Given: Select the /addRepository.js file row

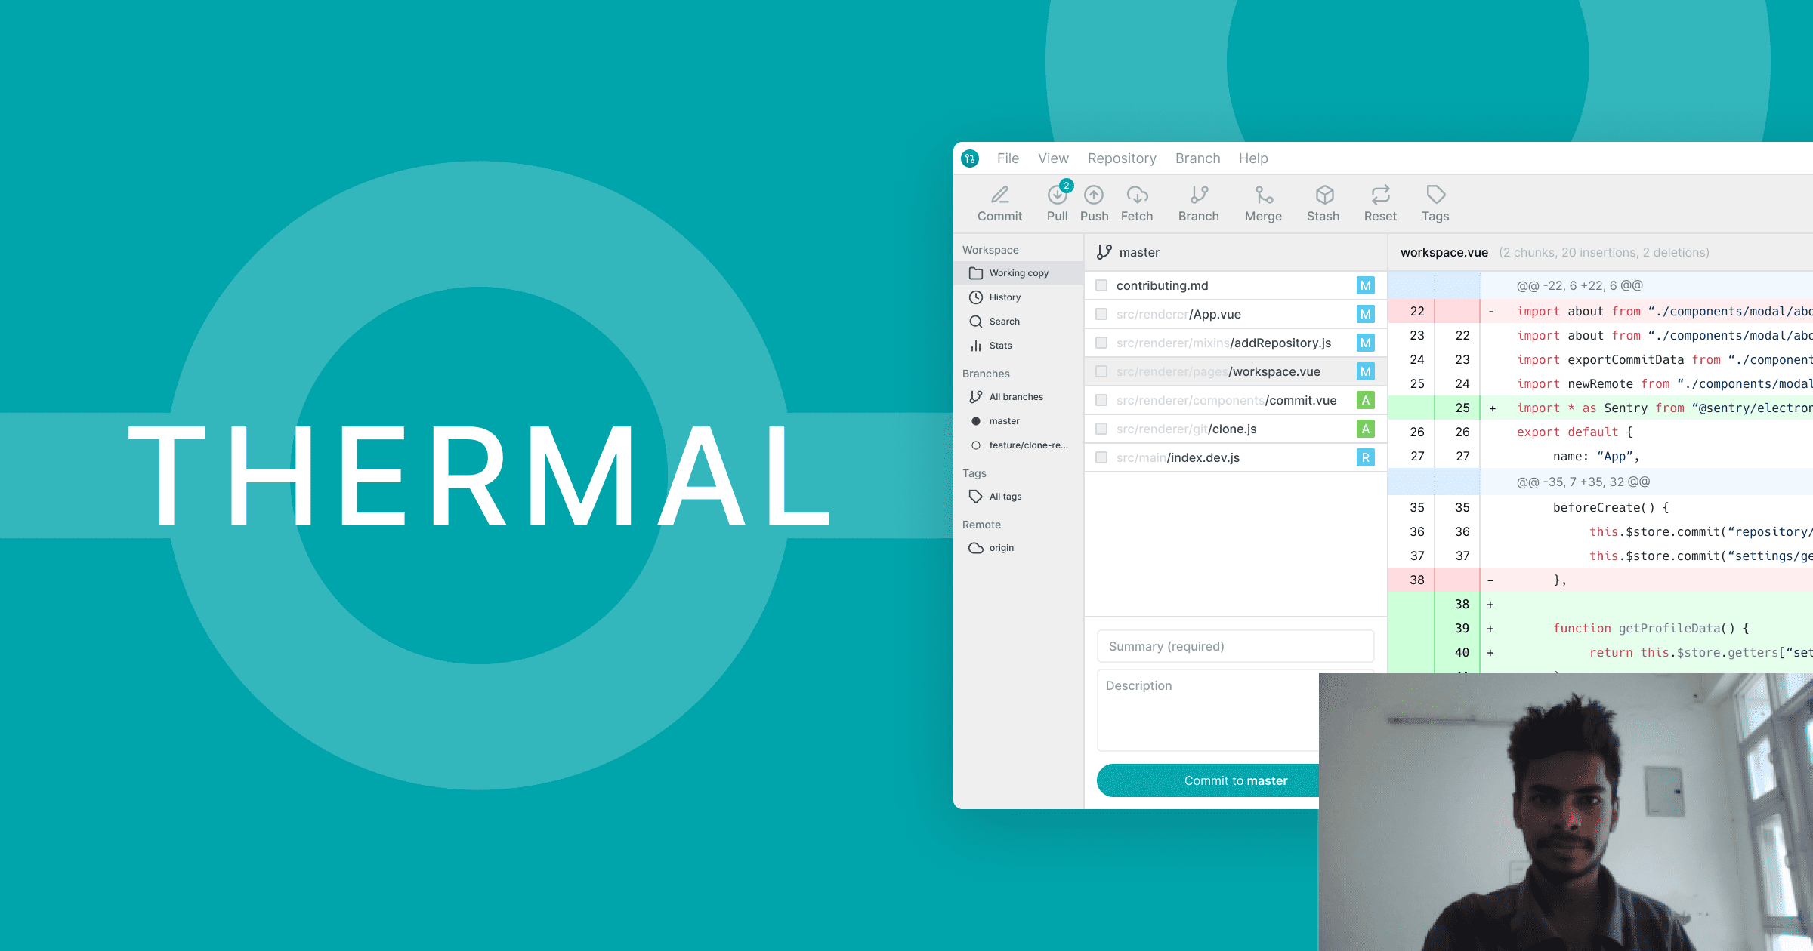Looking at the screenshot, I should point(1236,343).
